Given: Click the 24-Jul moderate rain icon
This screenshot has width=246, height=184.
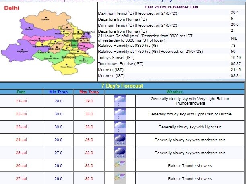Looking at the screenshot, I should pyautogui.click(x=120, y=140).
